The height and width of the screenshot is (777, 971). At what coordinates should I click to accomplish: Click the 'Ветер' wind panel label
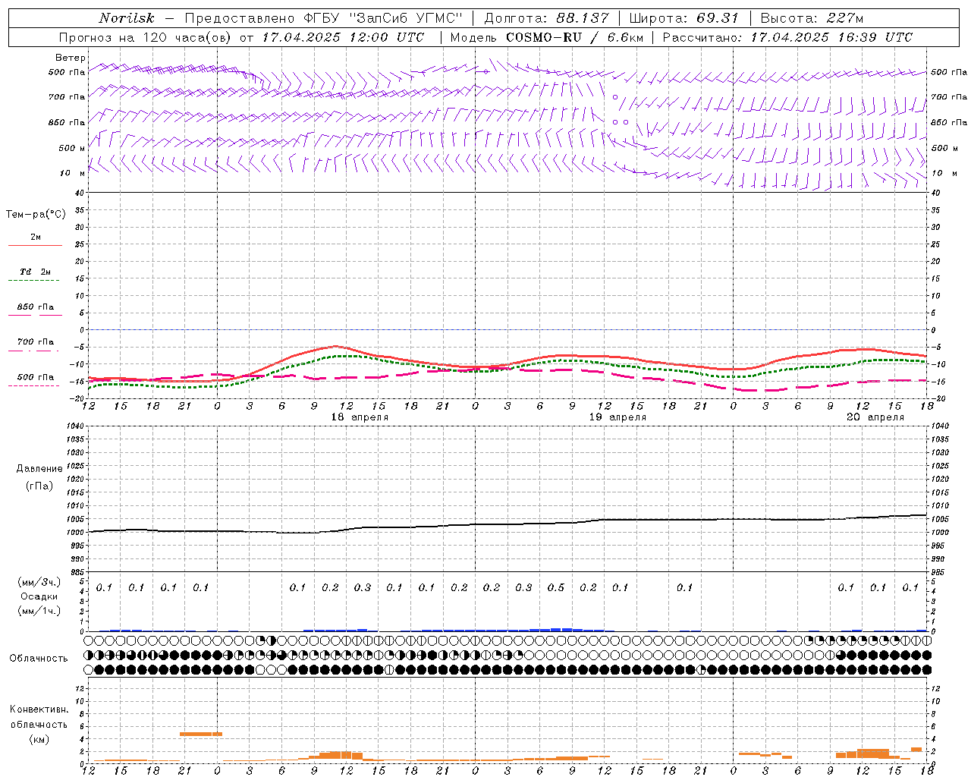[70, 58]
